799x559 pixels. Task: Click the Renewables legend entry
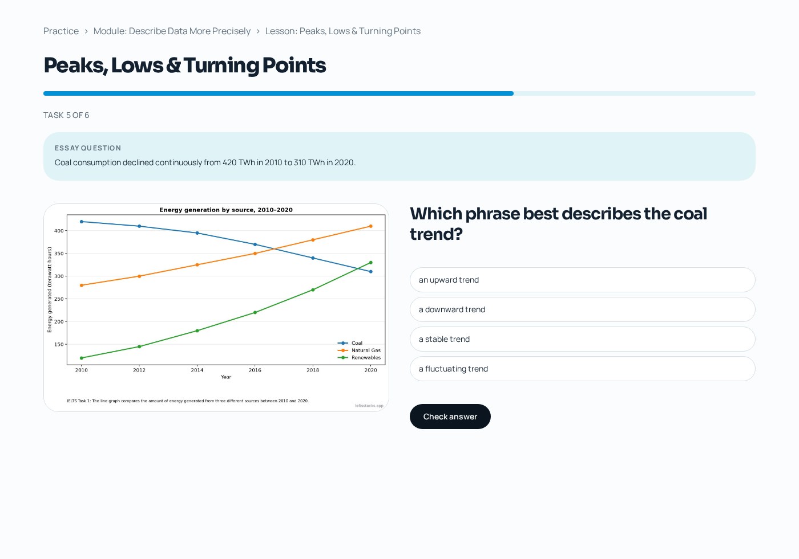(x=360, y=358)
